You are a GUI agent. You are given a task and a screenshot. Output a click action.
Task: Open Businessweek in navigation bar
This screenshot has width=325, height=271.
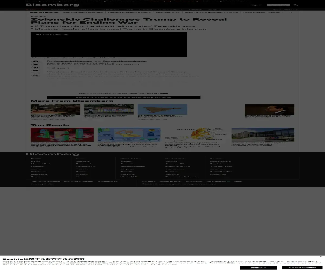(170, 9)
